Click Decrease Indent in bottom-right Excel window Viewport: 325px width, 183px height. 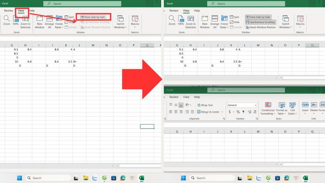[187, 112]
